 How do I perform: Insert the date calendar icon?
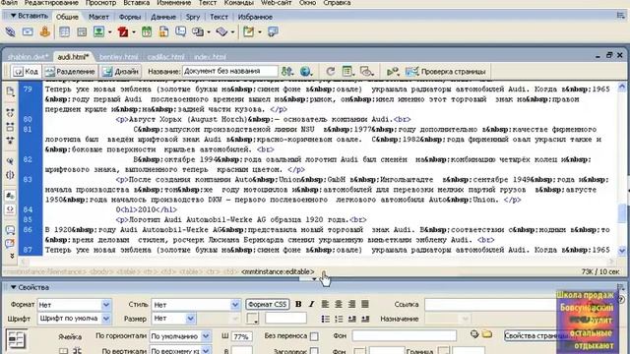[147, 31]
